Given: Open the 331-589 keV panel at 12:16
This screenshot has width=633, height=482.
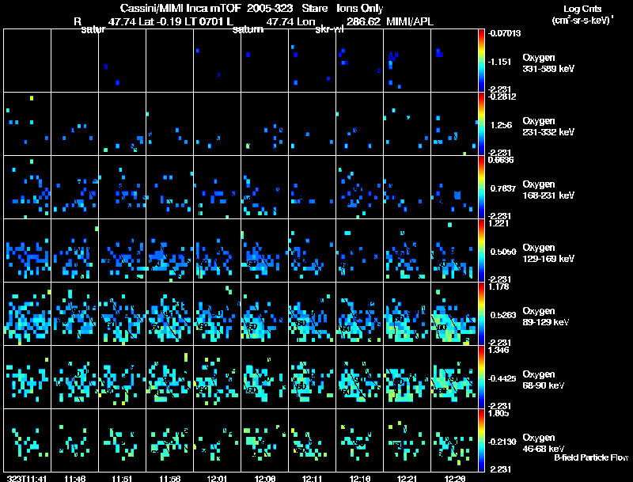Looking at the screenshot, I should tap(359, 60).
